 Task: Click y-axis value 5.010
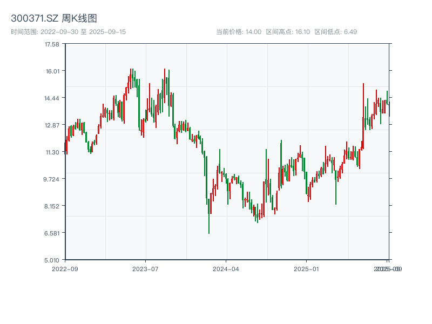point(52,260)
